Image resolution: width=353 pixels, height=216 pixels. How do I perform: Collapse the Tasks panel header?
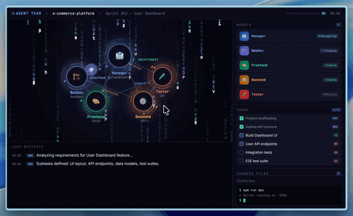[243, 110]
